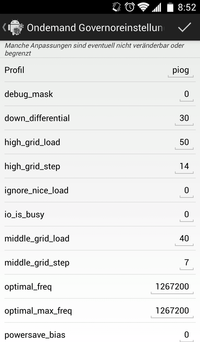Tap the checkmark to apply settings

point(184,28)
